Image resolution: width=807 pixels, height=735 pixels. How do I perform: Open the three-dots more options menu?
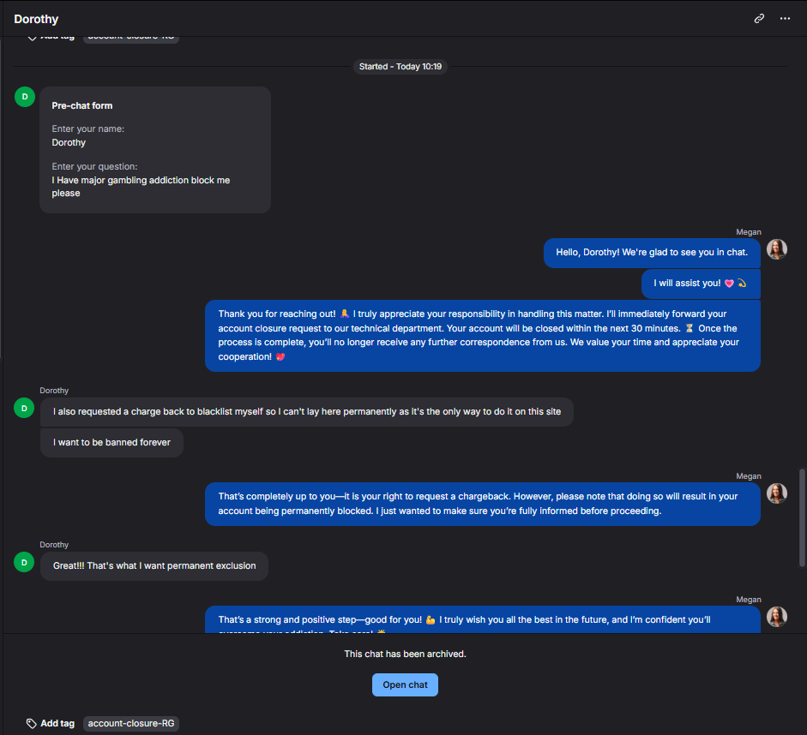[785, 19]
